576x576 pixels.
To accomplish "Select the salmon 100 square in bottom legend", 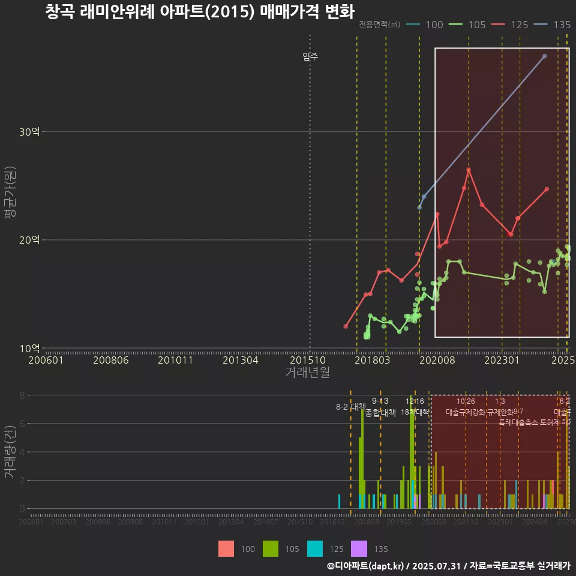I will pyautogui.click(x=226, y=549).
